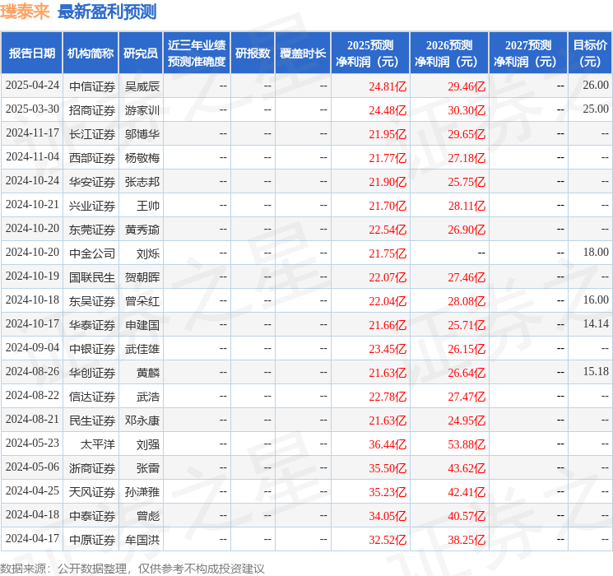The height and width of the screenshot is (576, 613).
Task: Select the 中泰证券 institution cell
Action: [x=92, y=515]
